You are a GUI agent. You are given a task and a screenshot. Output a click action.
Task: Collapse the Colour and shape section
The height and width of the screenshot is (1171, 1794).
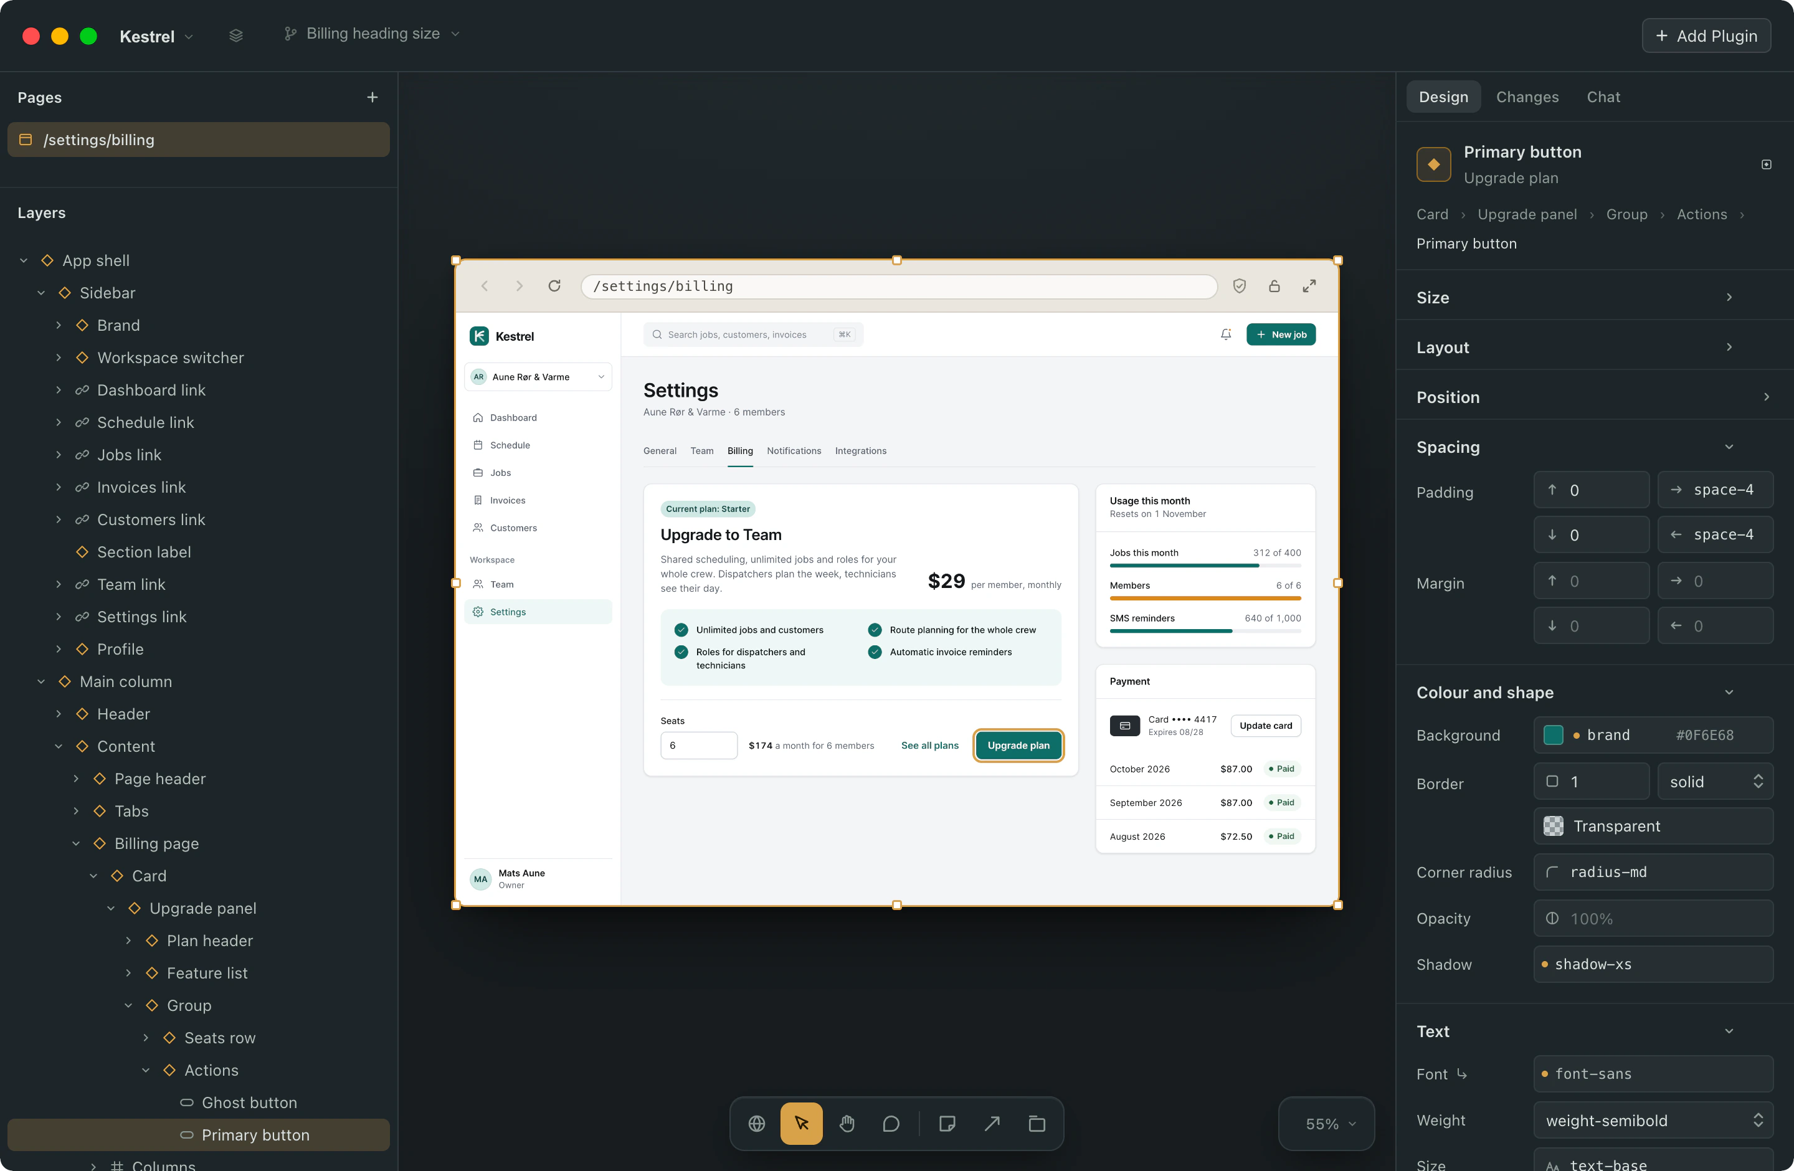pyautogui.click(x=1729, y=692)
